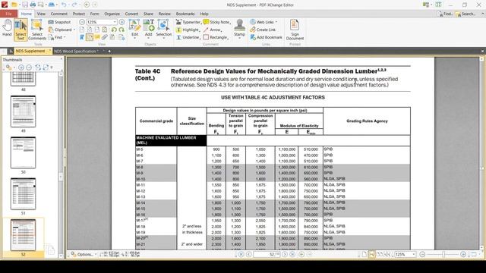486x273 pixels.
Task: Go to the previous page arrow in status bar
Action: [248, 255]
